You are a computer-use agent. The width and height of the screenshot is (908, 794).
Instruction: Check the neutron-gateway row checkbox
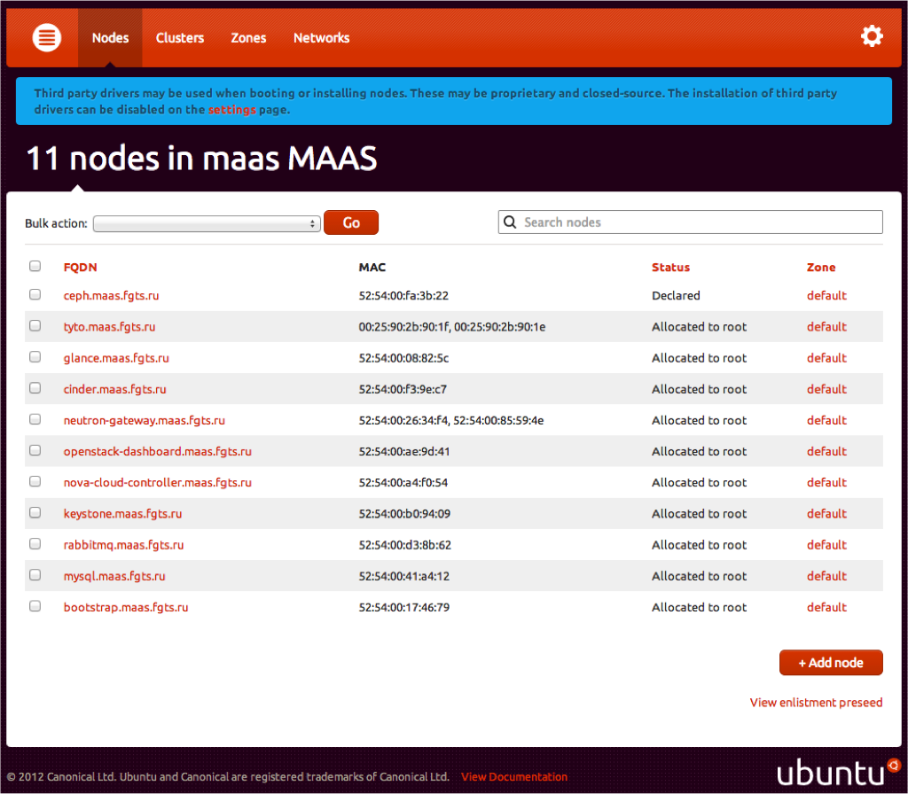coord(35,419)
